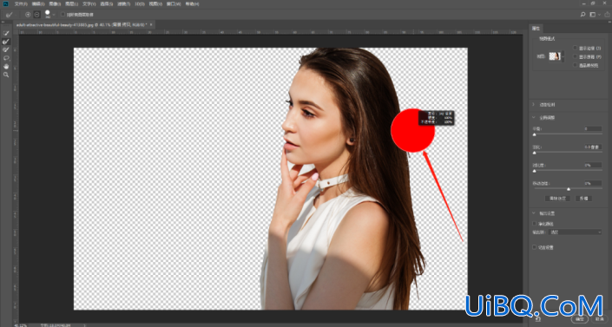Click the Feather slider handle
The width and height of the screenshot is (612, 327).
coord(535,153)
